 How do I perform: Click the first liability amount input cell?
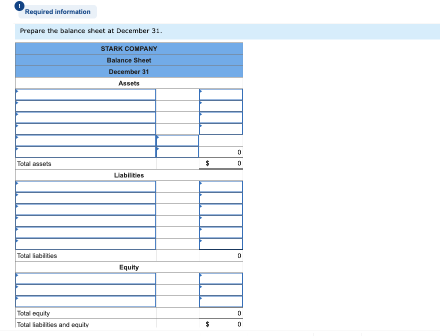coord(220,186)
